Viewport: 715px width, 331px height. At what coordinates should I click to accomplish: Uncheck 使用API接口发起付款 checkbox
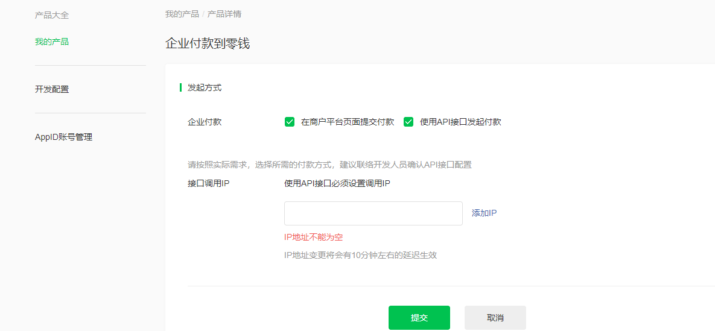(x=408, y=122)
